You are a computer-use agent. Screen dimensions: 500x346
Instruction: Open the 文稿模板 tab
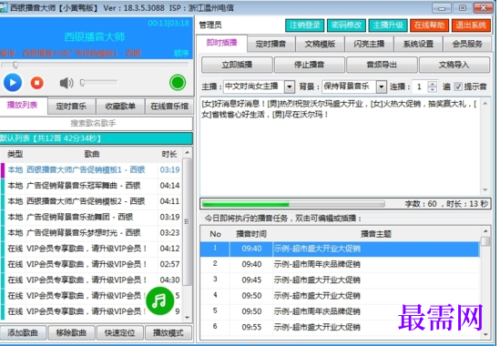(x=320, y=44)
